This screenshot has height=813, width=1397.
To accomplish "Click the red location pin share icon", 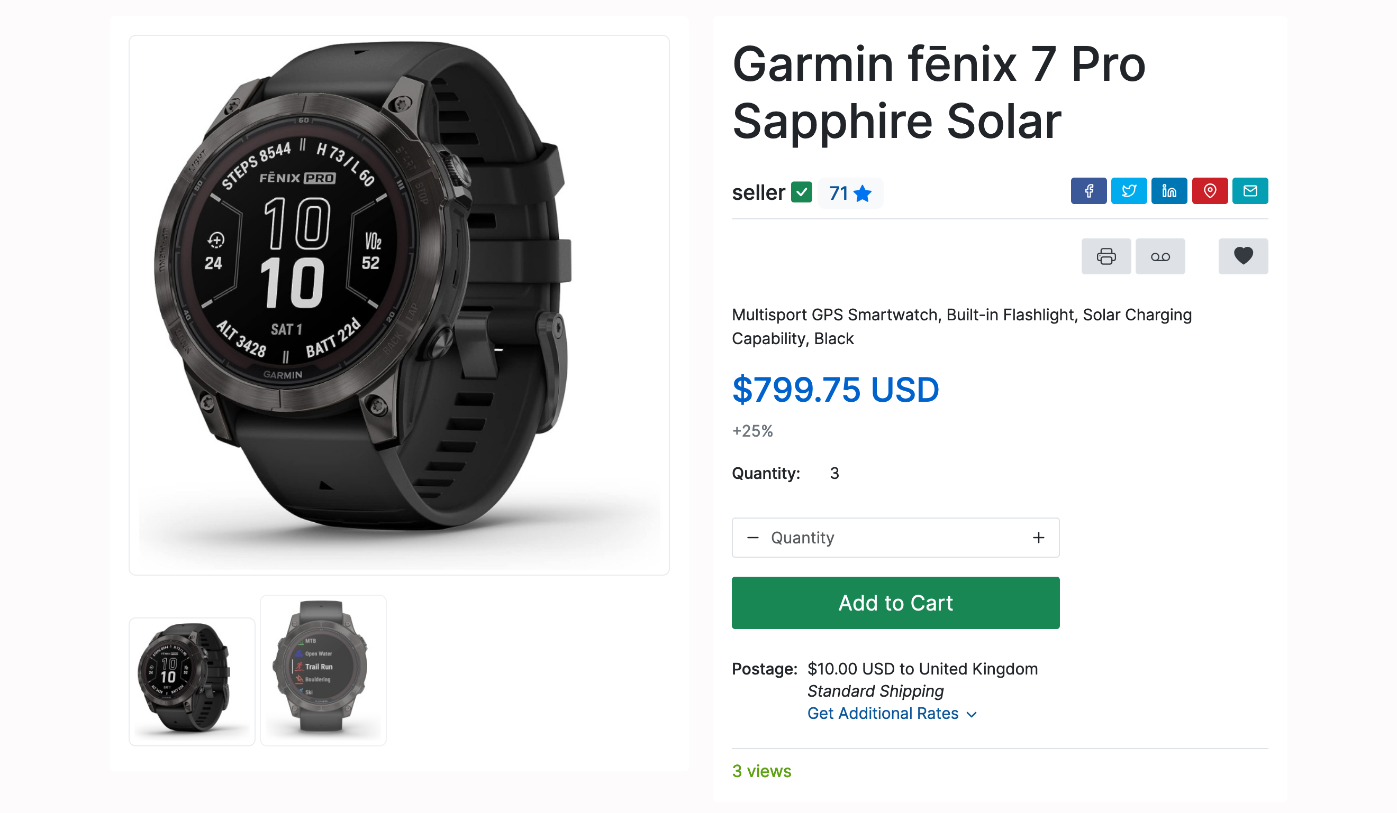I will [x=1210, y=191].
